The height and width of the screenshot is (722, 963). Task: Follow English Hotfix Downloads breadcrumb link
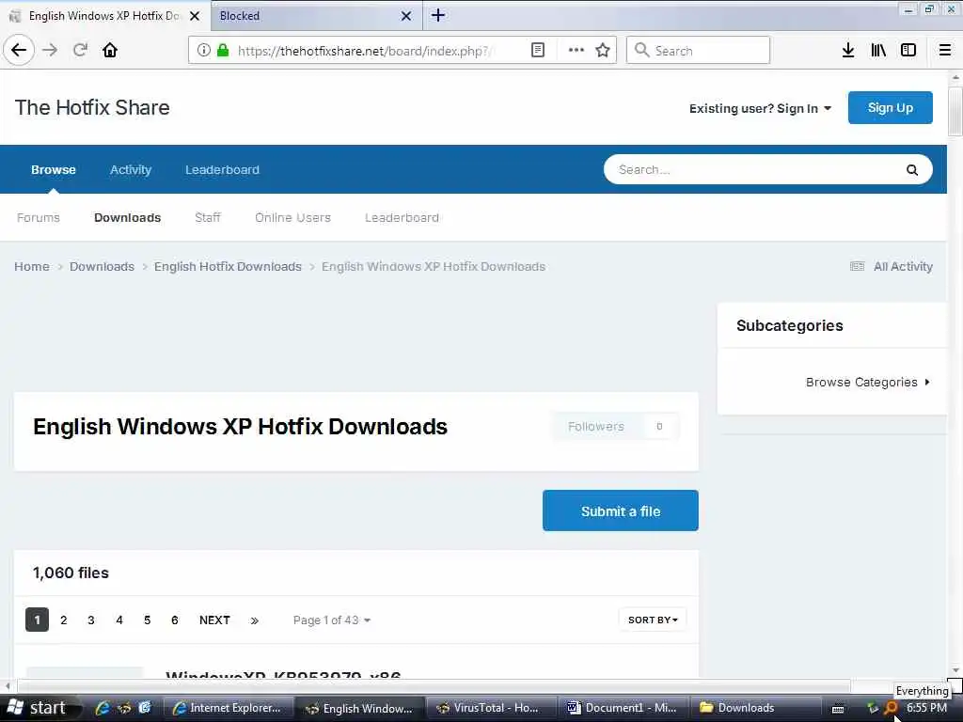[228, 266]
